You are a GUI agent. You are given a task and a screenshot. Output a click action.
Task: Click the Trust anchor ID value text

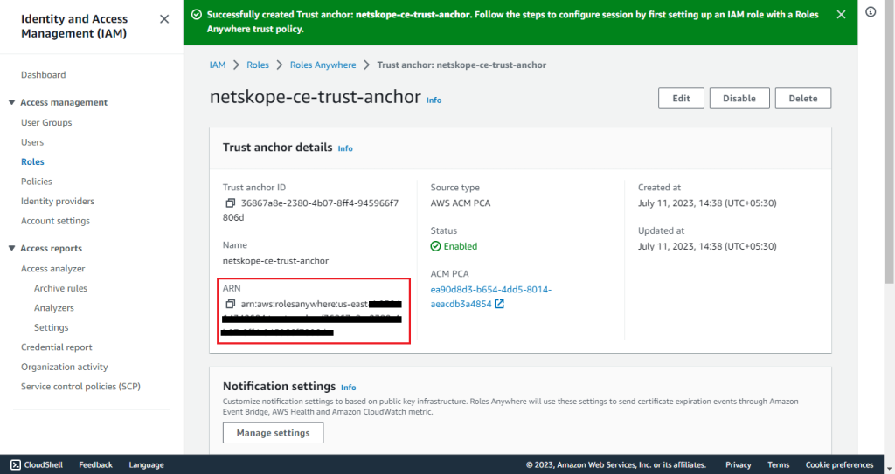tap(311, 210)
